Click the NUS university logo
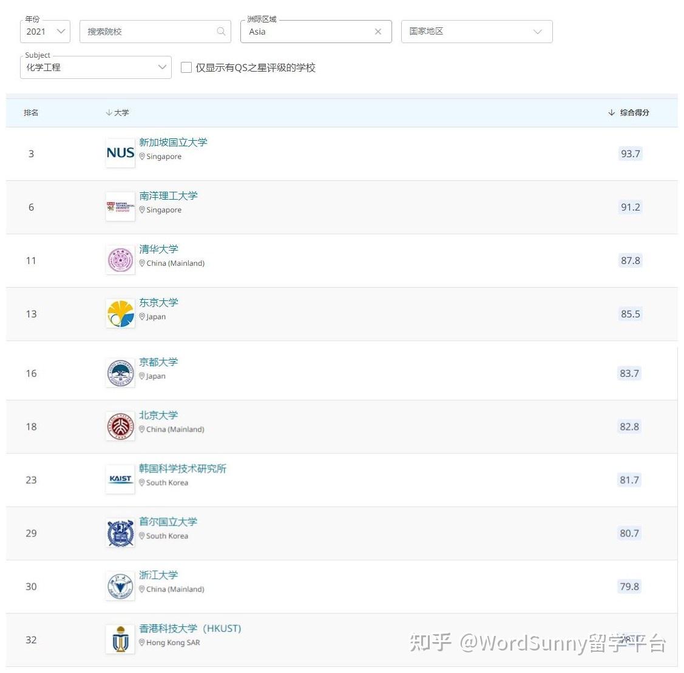The image size is (684, 673). pos(120,153)
